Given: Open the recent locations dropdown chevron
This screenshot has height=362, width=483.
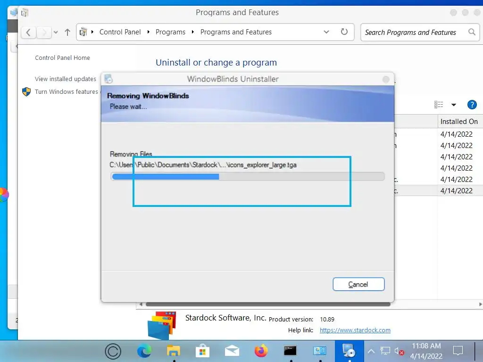Looking at the screenshot, I should point(56,32).
